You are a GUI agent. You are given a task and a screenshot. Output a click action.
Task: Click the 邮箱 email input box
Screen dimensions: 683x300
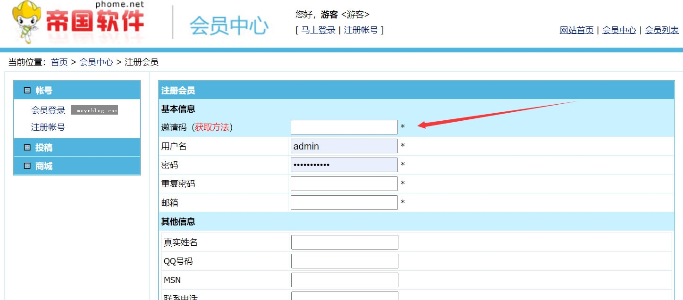[x=344, y=202]
